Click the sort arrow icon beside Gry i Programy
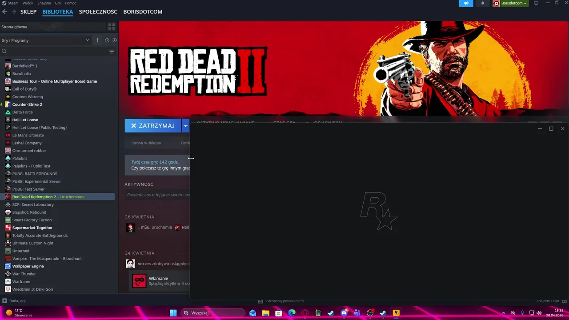Image resolution: width=569 pixels, height=320 pixels. click(x=97, y=40)
